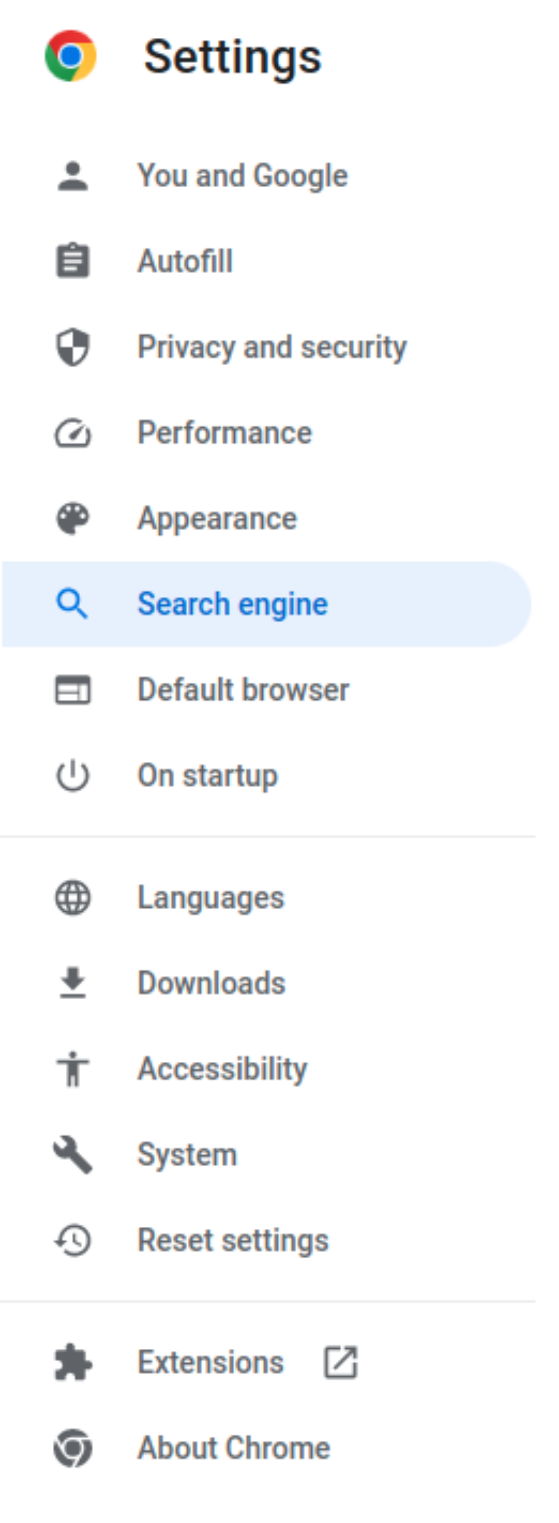This screenshot has height=1523, width=559.
Task: Click the globe icon next to Languages
Action: [x=73, y=897]
